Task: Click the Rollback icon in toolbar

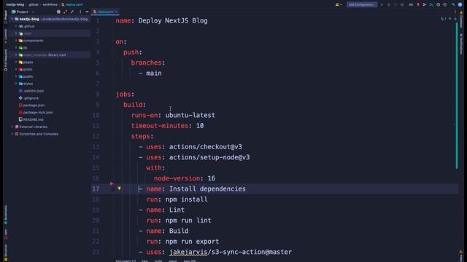Action: pos(445,4)
